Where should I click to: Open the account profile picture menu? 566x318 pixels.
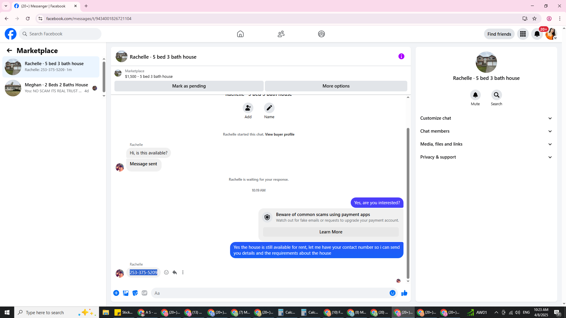point(551,34)
